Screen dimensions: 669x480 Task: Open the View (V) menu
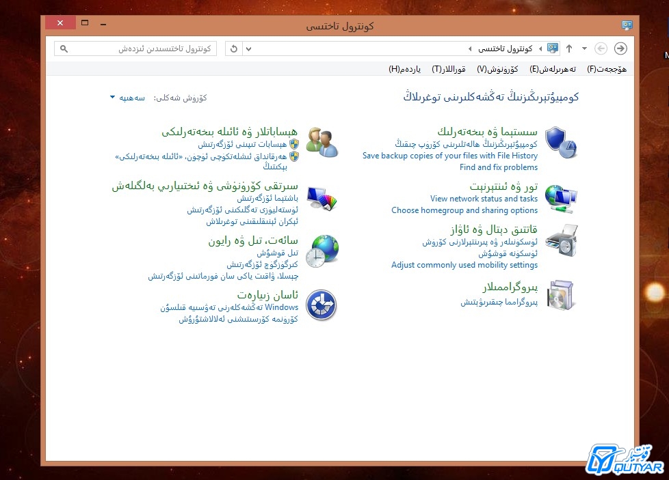click(x=497, y=69)
